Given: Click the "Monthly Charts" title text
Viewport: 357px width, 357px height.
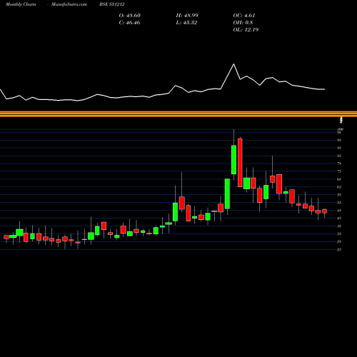Looking at the screenshot, I should point(21,4).
